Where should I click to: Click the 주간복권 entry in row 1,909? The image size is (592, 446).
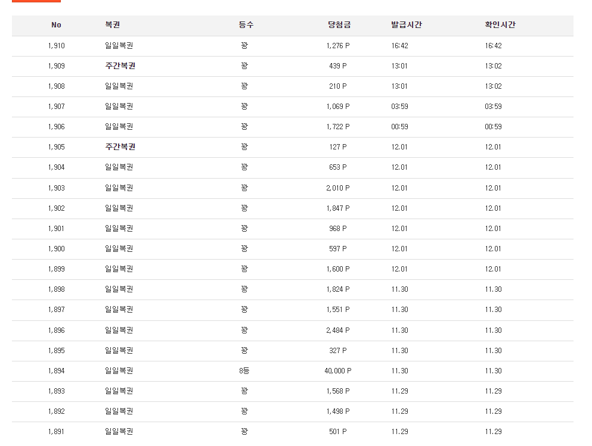click(x=120, y=66)
